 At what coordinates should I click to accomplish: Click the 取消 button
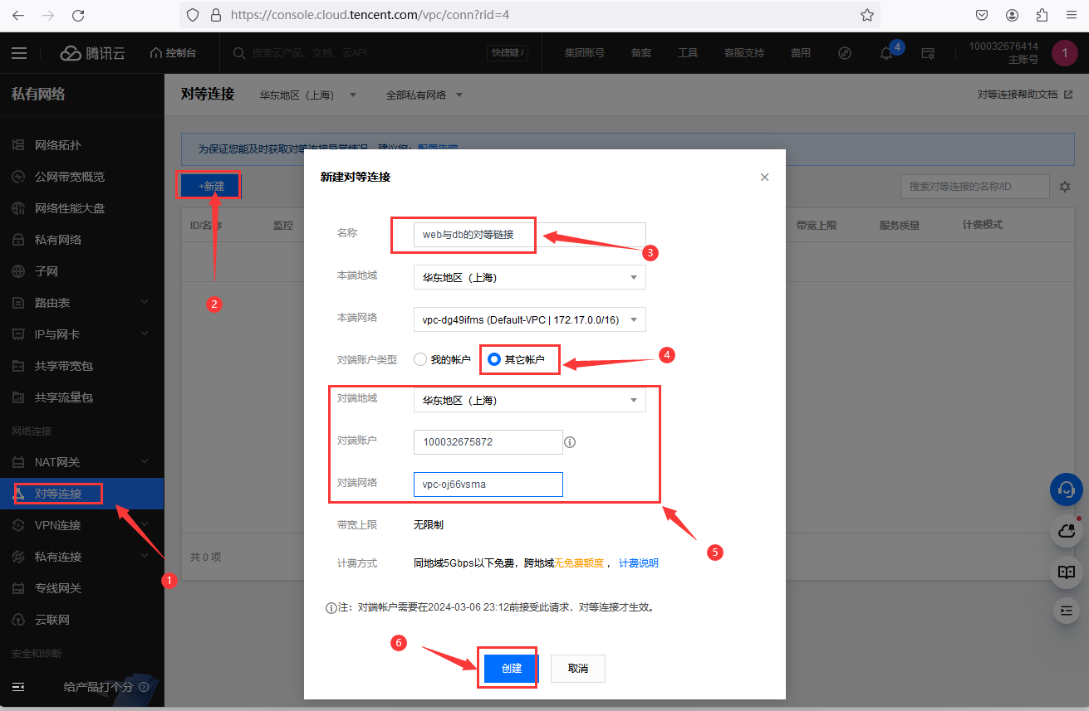click(577, 669)
